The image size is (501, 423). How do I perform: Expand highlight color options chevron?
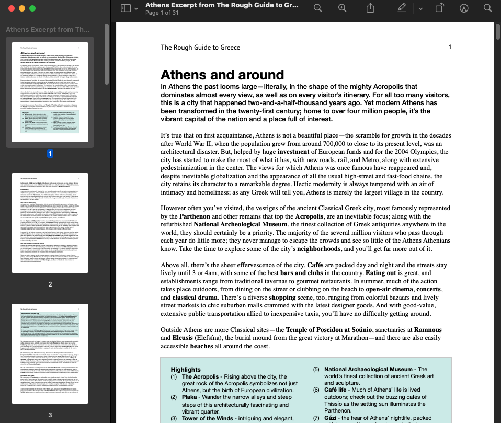coord(420,9)
